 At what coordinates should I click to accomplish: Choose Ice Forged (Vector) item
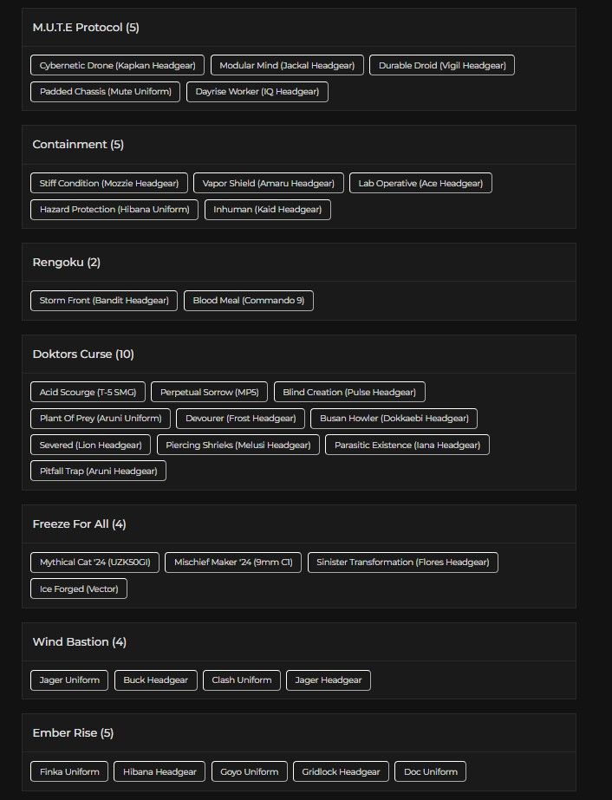[x=79, y=589]
